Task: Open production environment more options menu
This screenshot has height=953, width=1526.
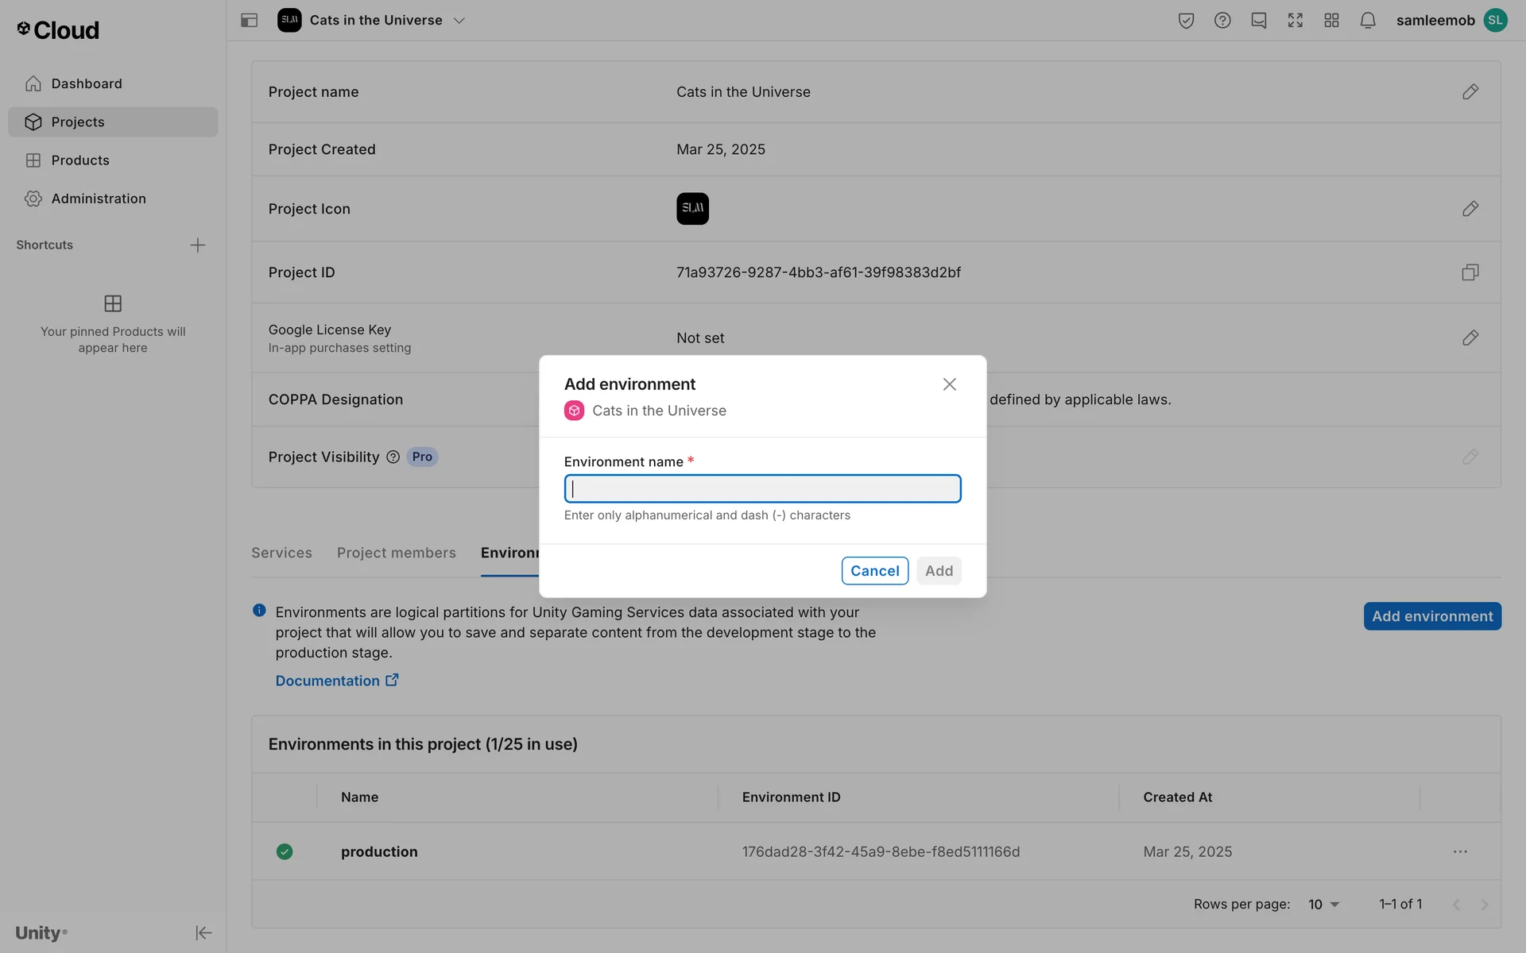Action: pos(1460,851)
